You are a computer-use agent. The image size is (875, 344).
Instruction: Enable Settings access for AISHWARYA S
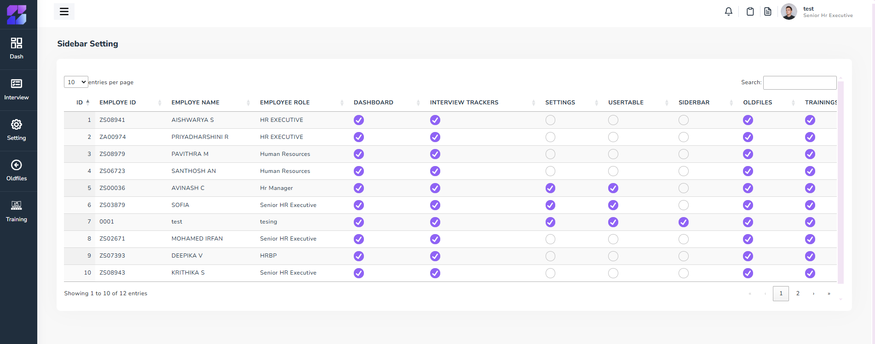tap(550, 120)
